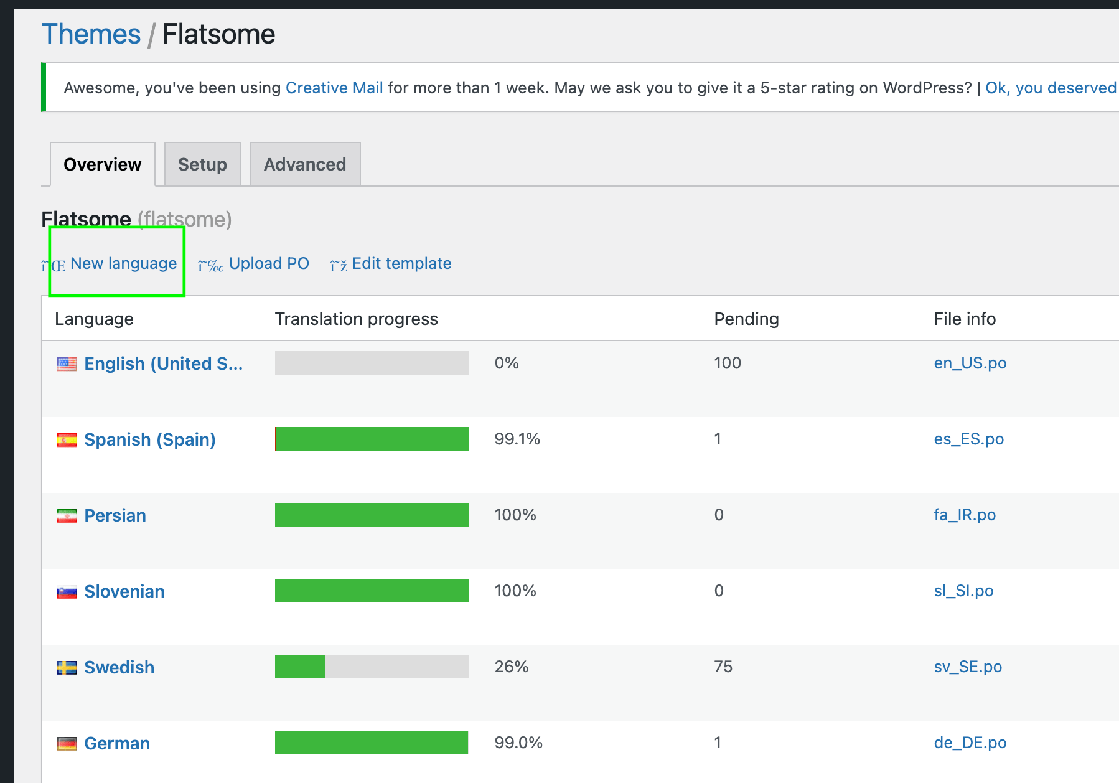The width and height of the screenshot is (1119, 783).
Task: Open sl_SI.po file info
Action: [963, 591]
